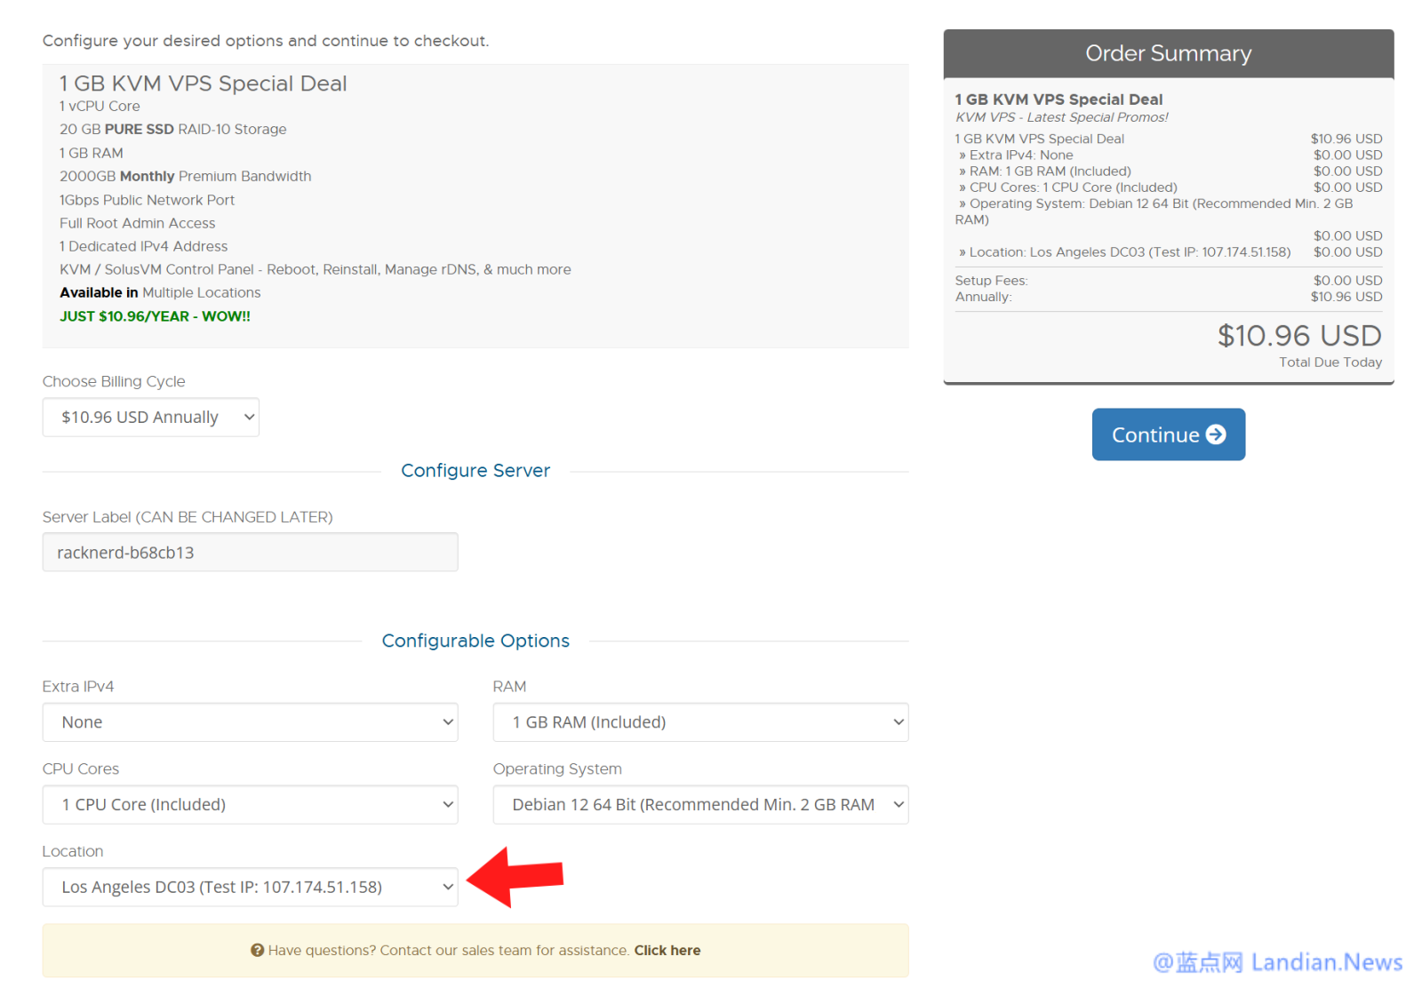
Task: Click the Configurable Options section heading
Action: 475,641
